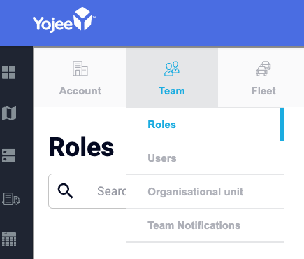Select the table grid sidebar icon

coord(9,239)
